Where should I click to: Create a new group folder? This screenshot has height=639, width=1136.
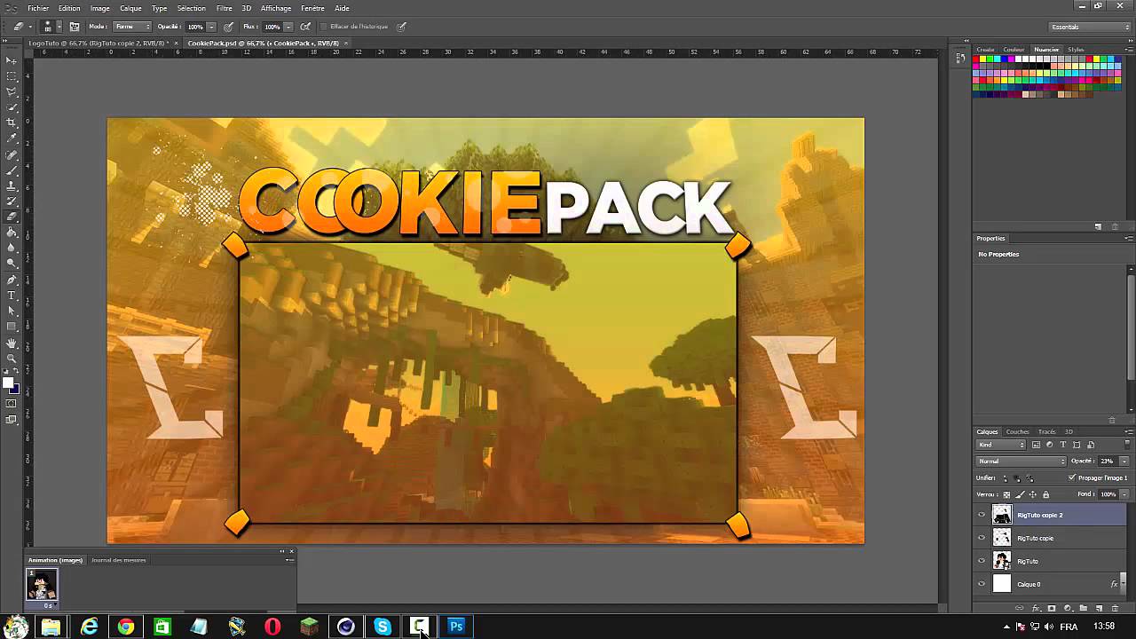click(1083, 608)
